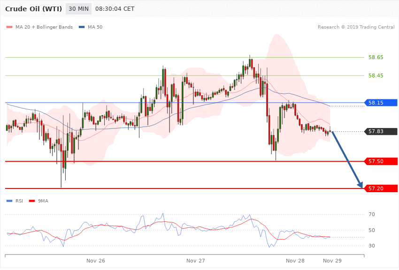Click the 08:30:04 CET timestamp
This screenshot has height=270, width=399.
point(115,9)
